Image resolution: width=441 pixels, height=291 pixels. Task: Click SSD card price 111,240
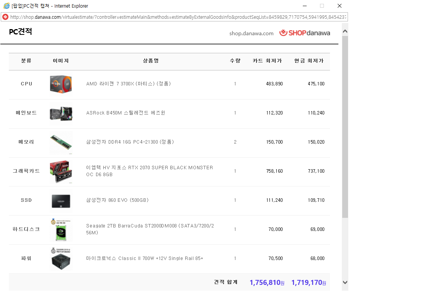coord(274,200)
